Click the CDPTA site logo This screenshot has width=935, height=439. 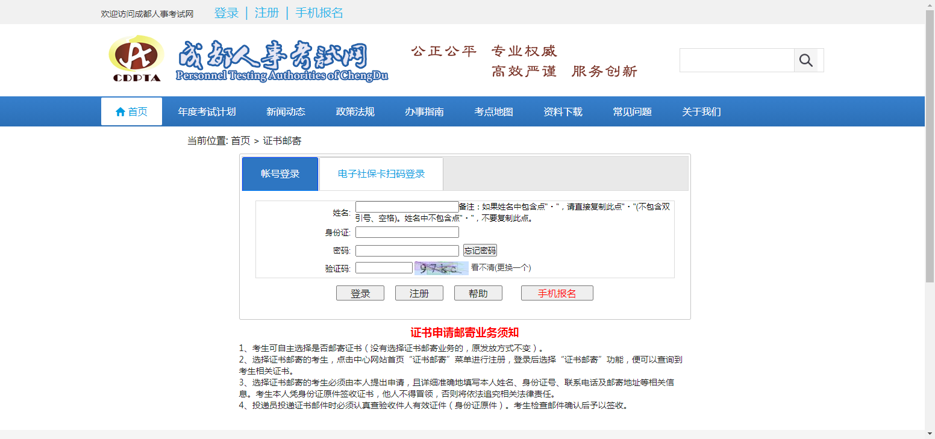136,58
